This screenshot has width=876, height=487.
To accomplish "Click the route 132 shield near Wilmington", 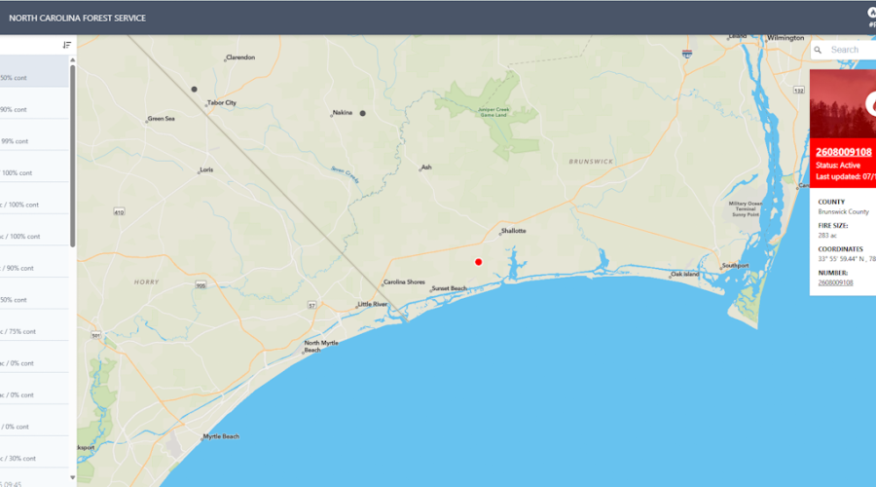I will pos(799,90).
